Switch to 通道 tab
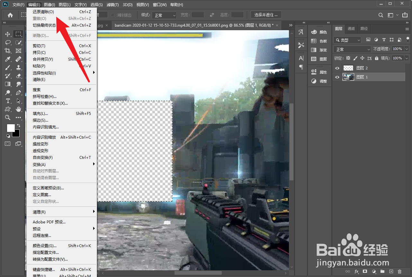Image resolution: width=412 pixels, height=277 pixels. tap(351, 29)
